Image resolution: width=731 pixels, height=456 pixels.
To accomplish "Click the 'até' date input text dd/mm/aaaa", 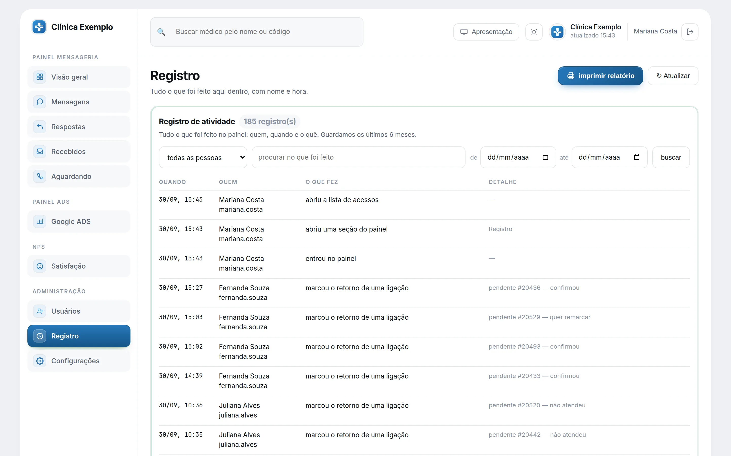I will click(x=599, y=157).
